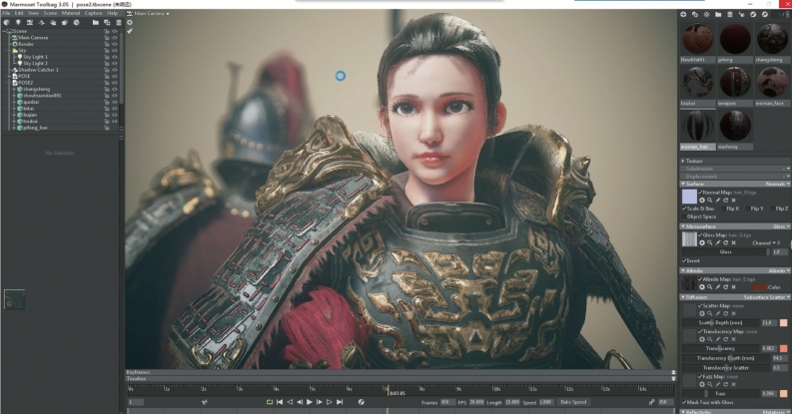The height and width of the screenshot is (414, 792).
Task: Hide Main Camera with eye icon
Action: pyautogui.click(x=115, y=38)
